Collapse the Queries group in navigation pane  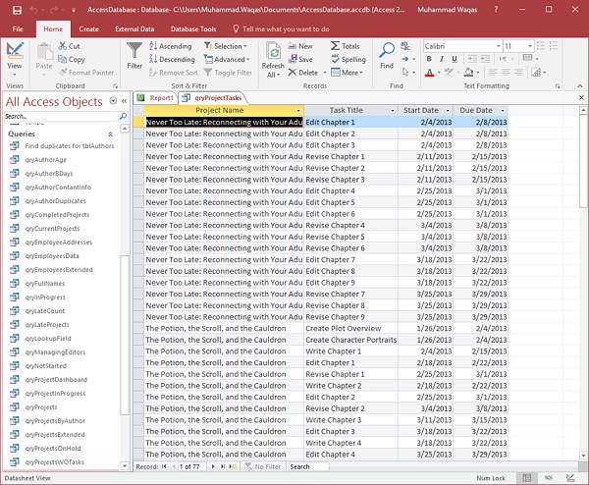coord(109,134)
